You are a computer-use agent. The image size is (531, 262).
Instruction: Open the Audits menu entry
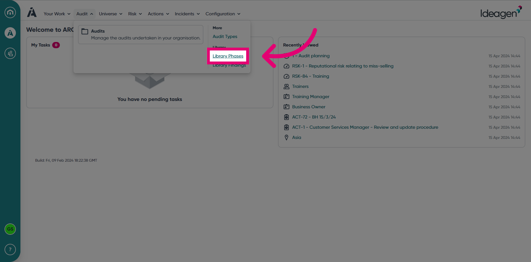pos(141,35)
